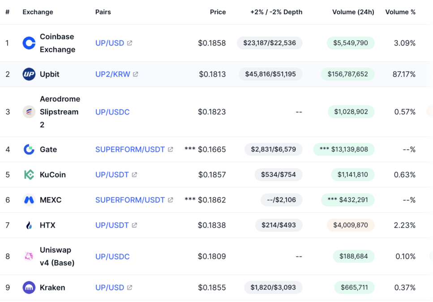Click the Coinbase Exchange logo icon
The image size is (433, 302).
[x=29, y=43]
